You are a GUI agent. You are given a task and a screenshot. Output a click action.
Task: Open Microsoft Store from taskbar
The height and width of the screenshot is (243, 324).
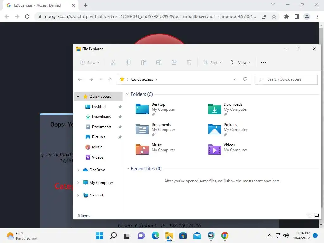(x=183, y=235)
